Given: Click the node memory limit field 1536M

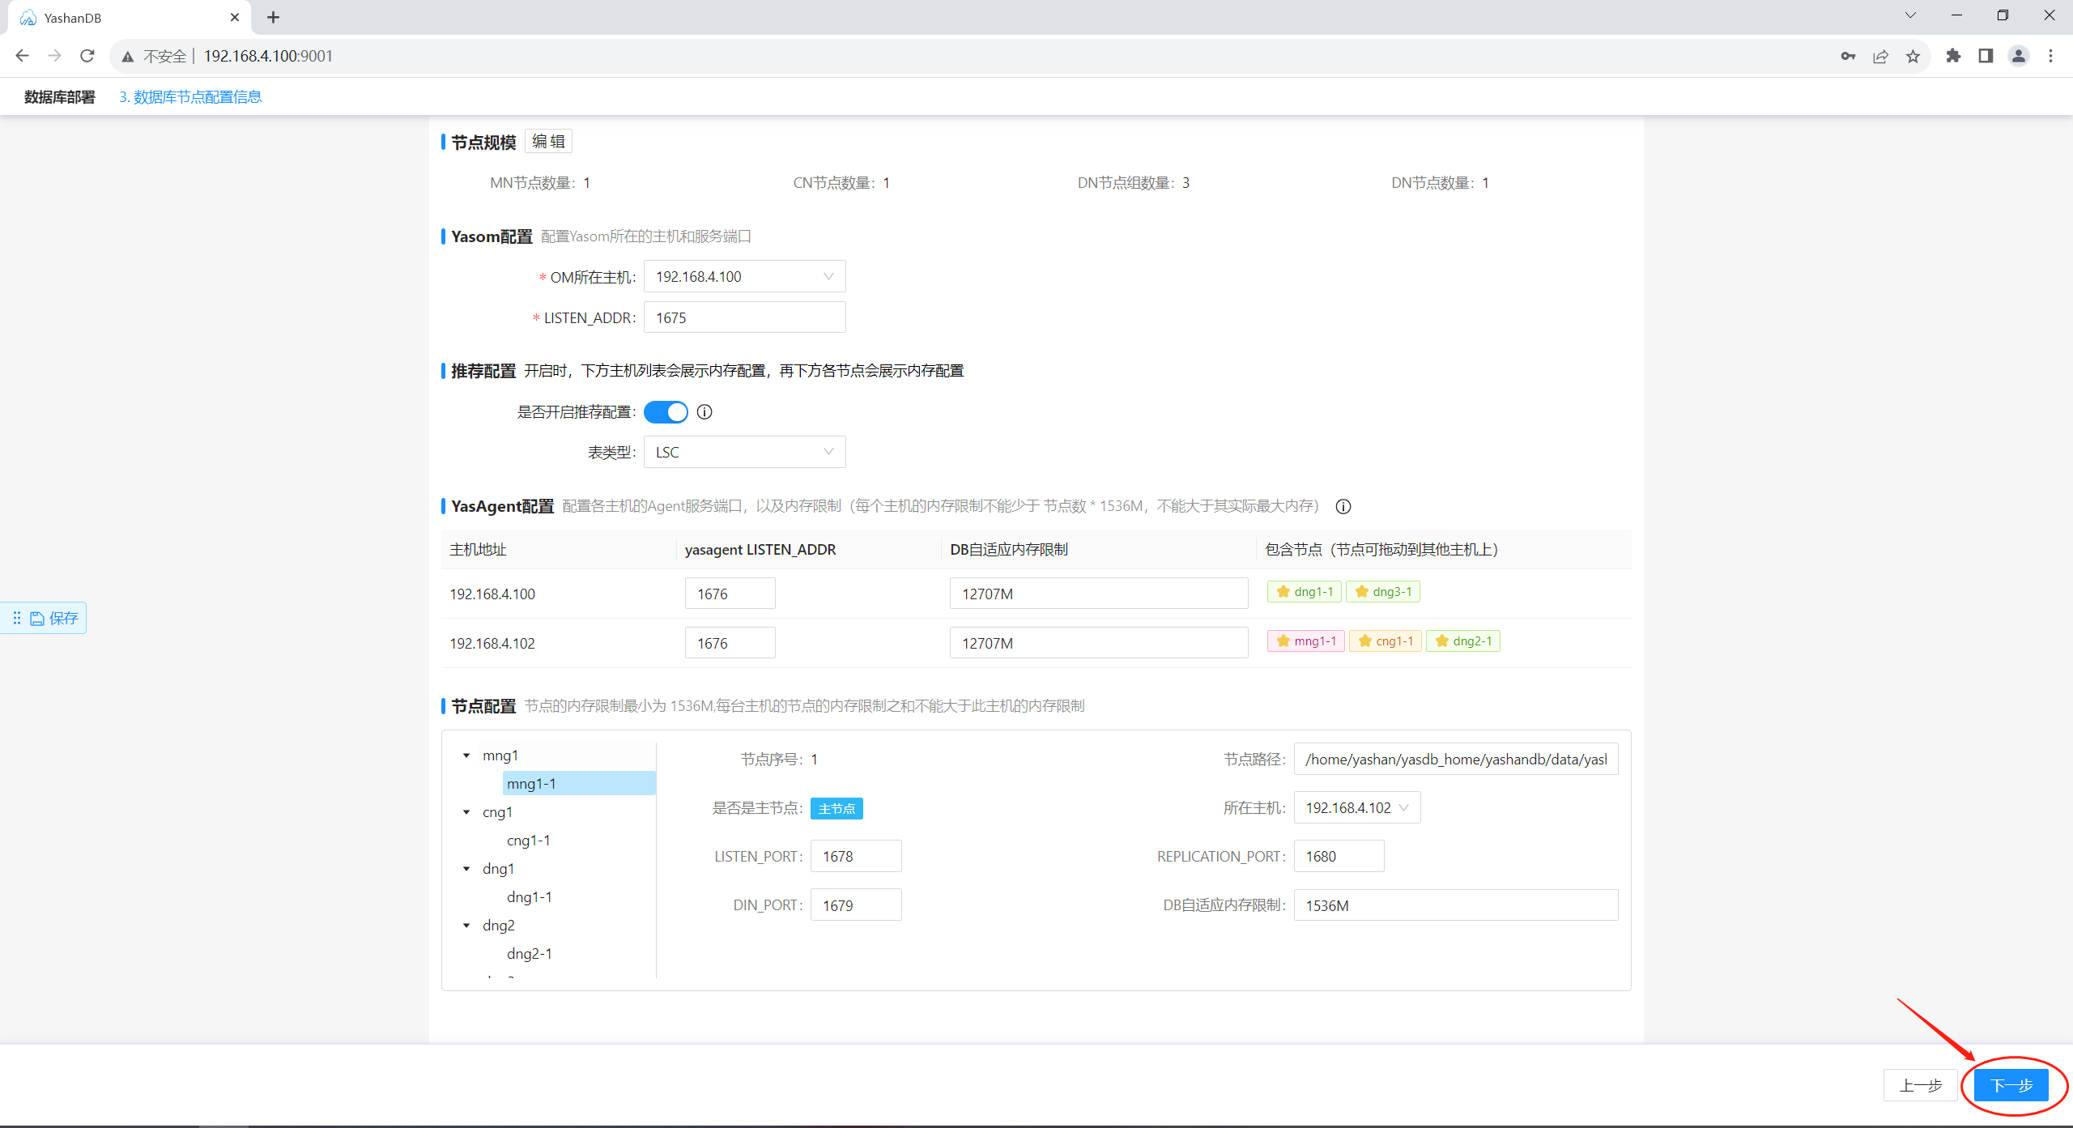Looking at the screenshot, I should [x=1456, y=905].
